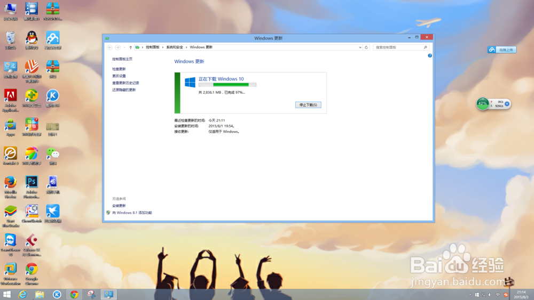Image resolution: width=534 pixels, height=300 pixels.
Task: Click the Back arrow in address bar
Action: 109,47
